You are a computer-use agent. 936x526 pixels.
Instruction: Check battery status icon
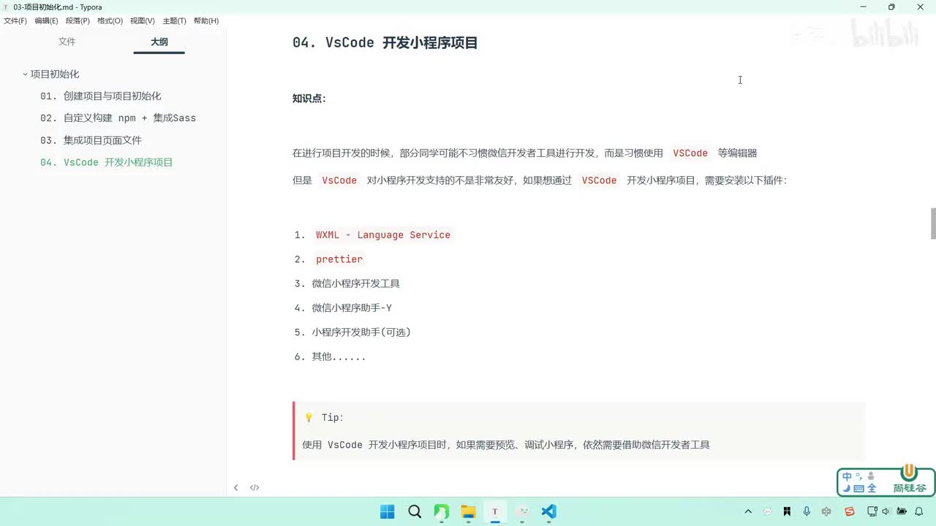[x=902, y=511]
